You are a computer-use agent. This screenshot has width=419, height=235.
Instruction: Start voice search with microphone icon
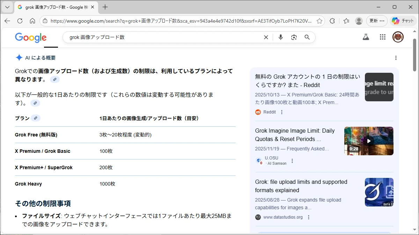[x=280, y=37]
